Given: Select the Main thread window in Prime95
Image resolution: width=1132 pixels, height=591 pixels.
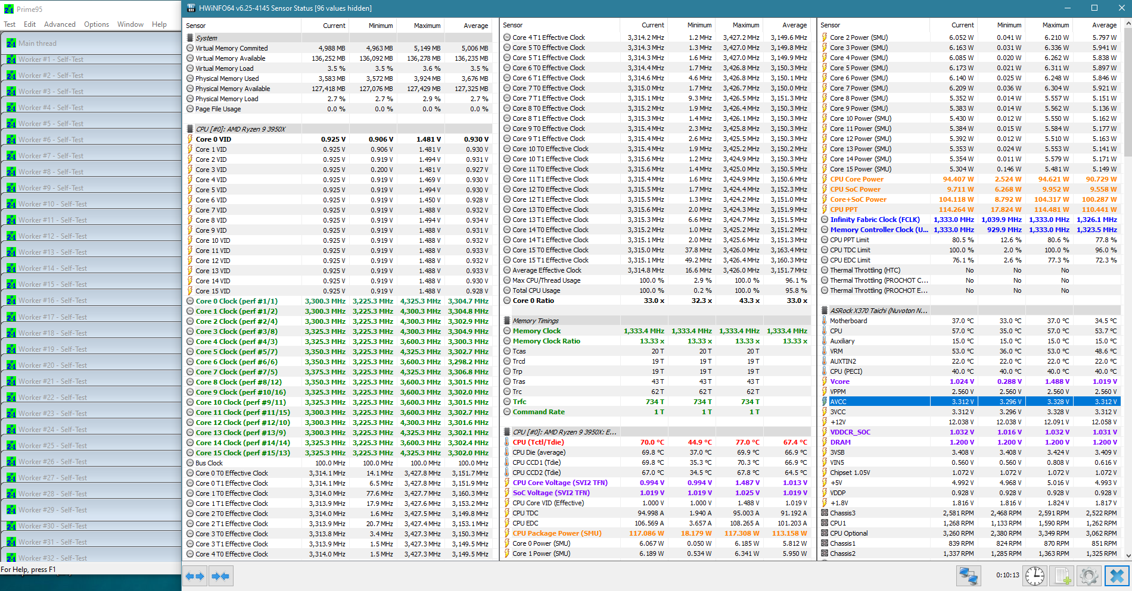Looking at the screenshot, I should (91, 43).
